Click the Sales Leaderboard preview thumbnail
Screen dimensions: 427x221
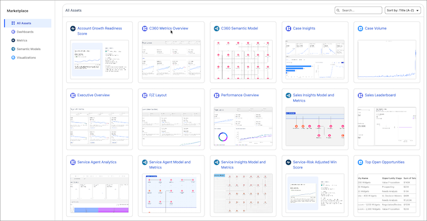387,127
